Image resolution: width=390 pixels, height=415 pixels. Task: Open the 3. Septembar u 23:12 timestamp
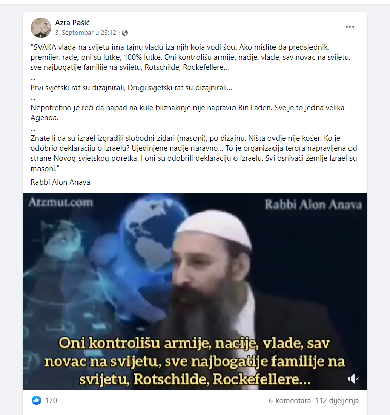coord(86,33)
